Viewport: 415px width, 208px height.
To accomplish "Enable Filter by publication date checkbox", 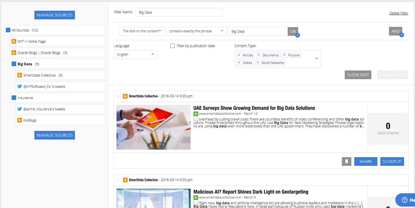I will click(x=173, y=46).
